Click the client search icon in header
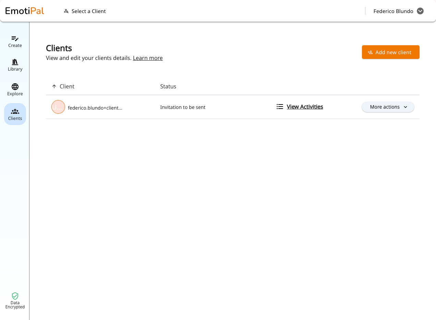Screen dimensions: 436x320 click(x=66, y=11)
